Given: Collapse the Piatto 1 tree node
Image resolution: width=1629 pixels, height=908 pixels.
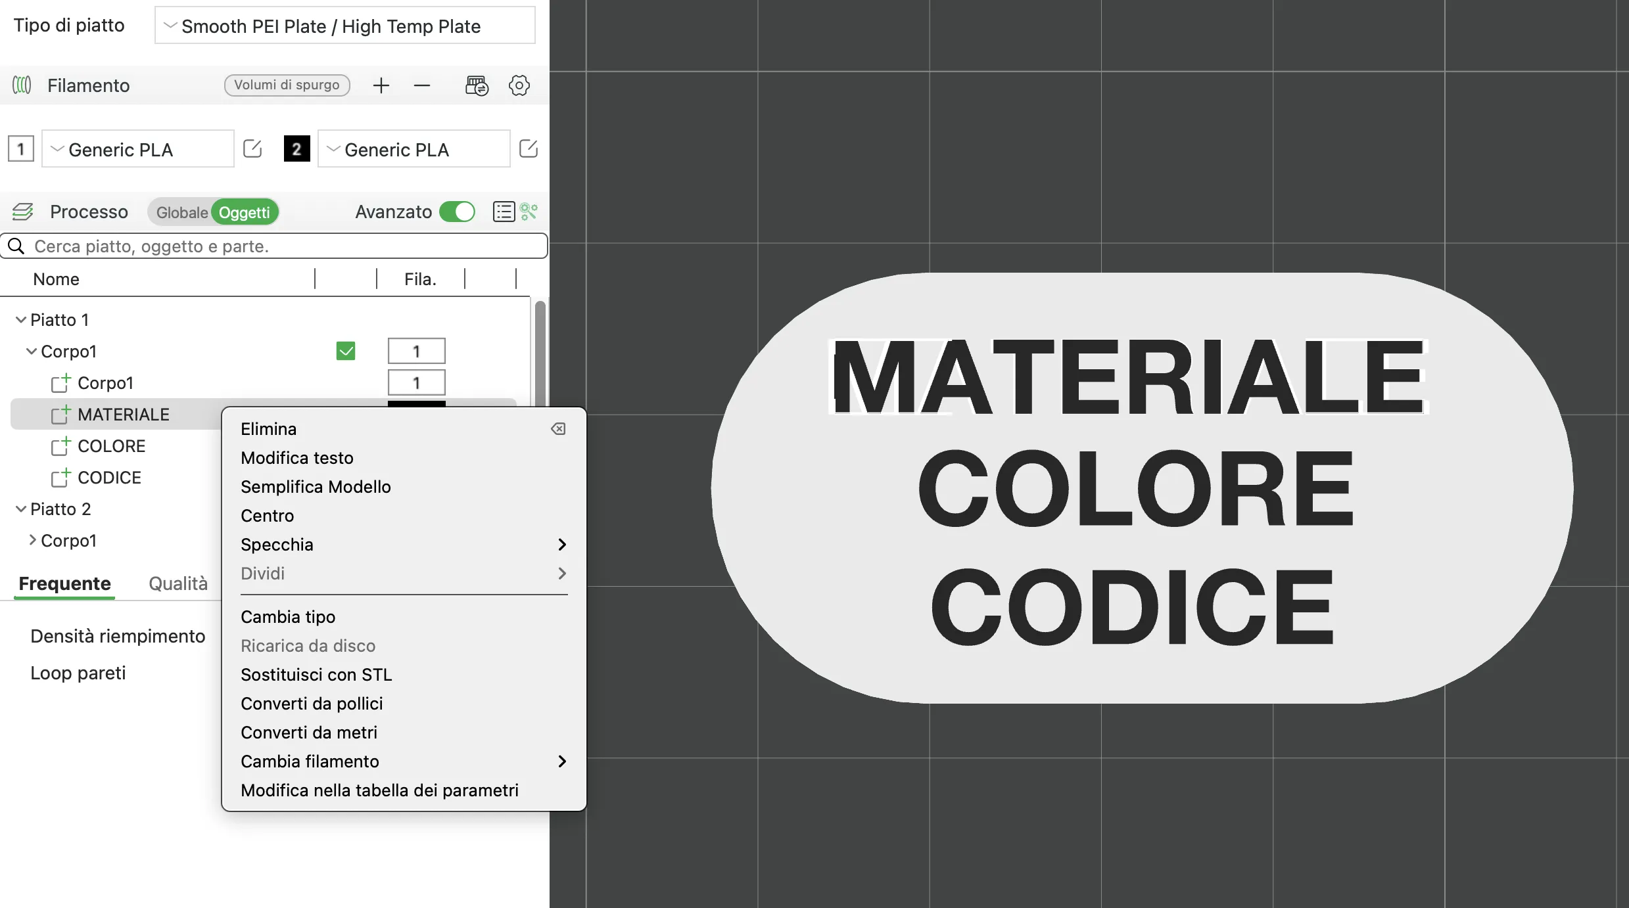Looking at the screenshot, I should (21, 320).
